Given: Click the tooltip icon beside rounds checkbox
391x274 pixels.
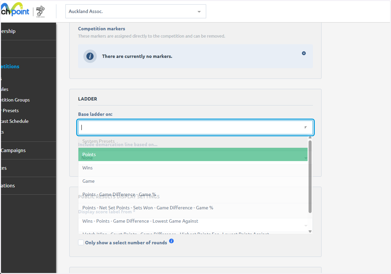Looking at the screenshot, I should 171,241.
